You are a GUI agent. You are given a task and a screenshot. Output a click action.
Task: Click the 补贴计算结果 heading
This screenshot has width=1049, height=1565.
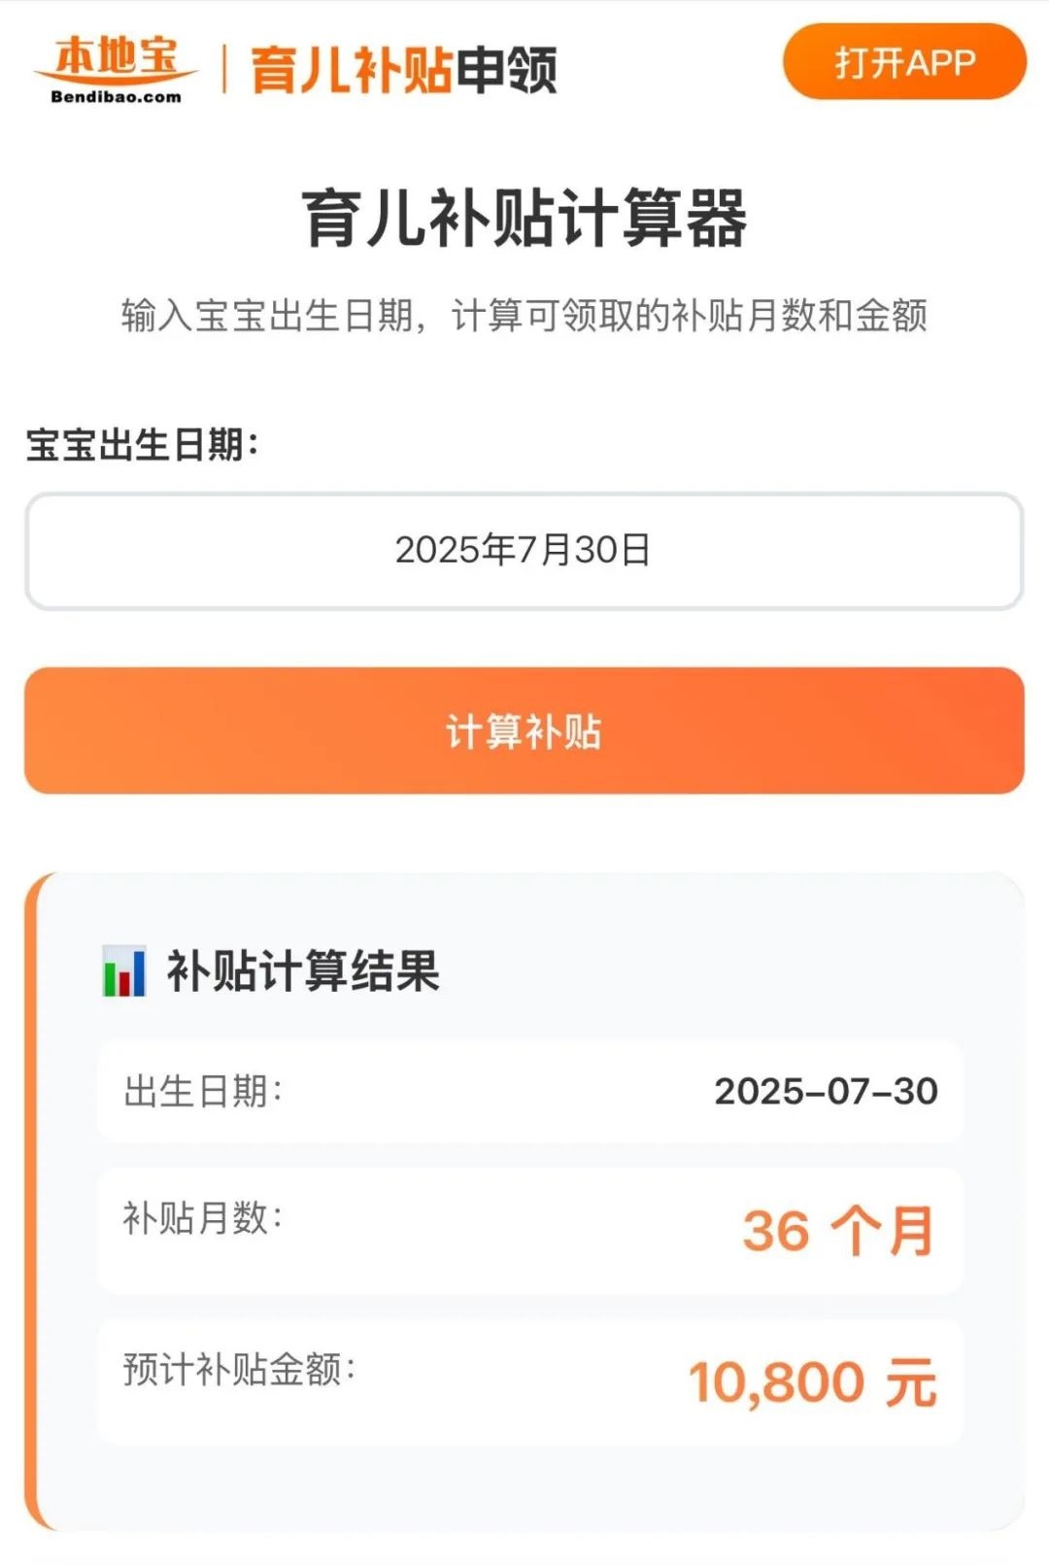(x=303, y=970)
